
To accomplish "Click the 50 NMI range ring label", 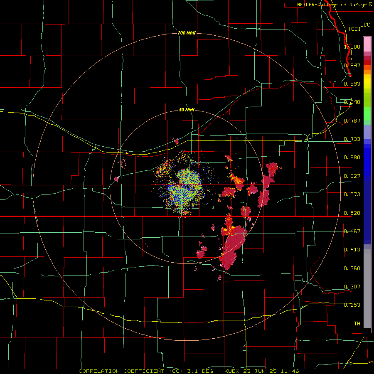I will (187, 110).
